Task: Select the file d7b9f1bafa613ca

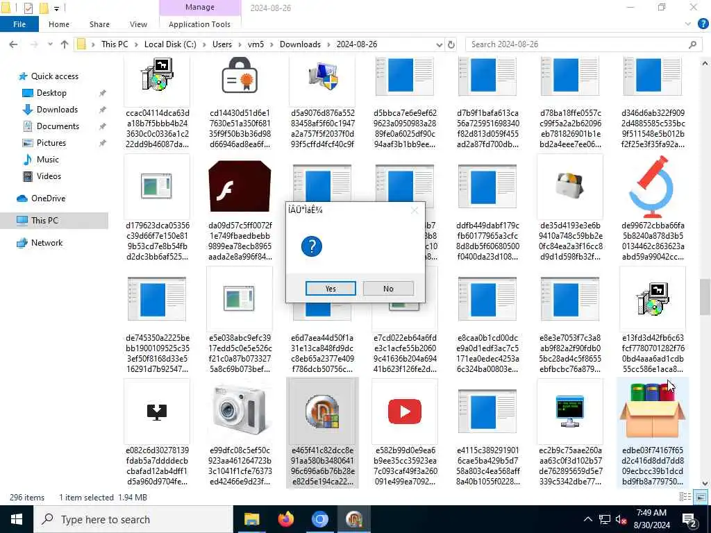Action: pos(487,103)
